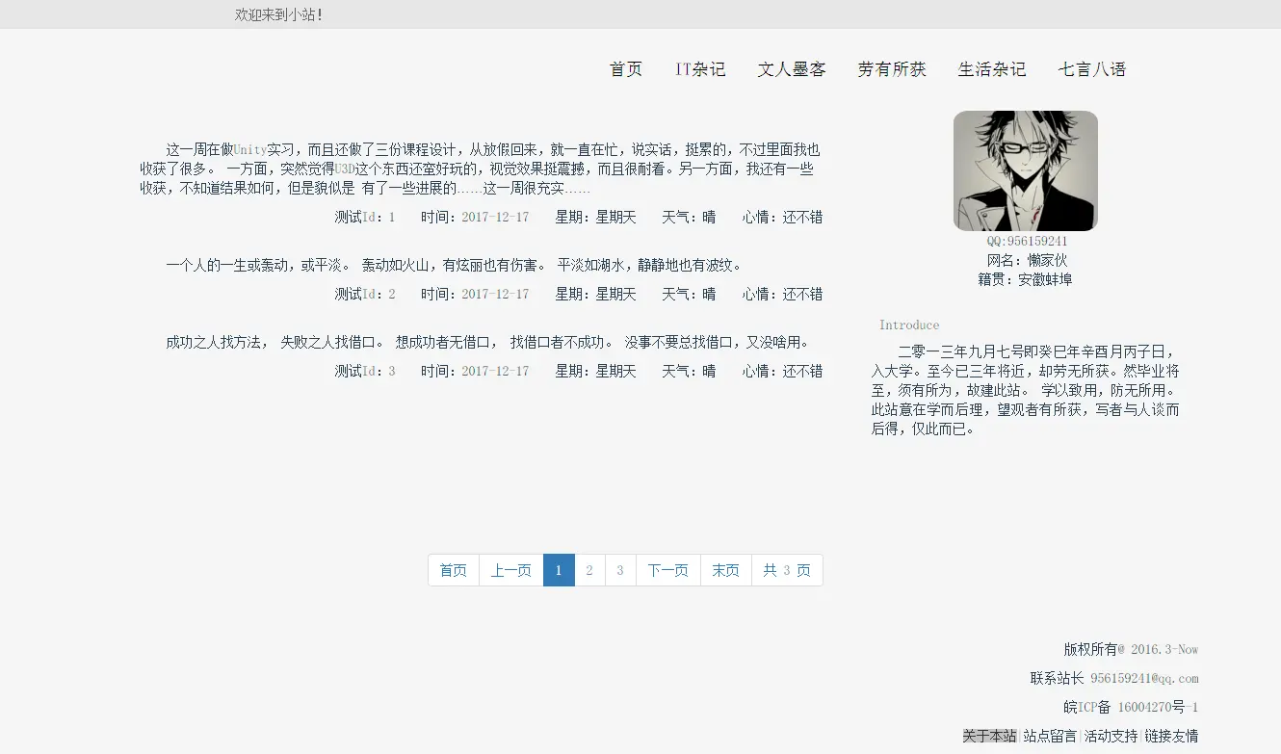Click the post 成功之人找方法
This screenshot has width=1281, height=754.
487,342
